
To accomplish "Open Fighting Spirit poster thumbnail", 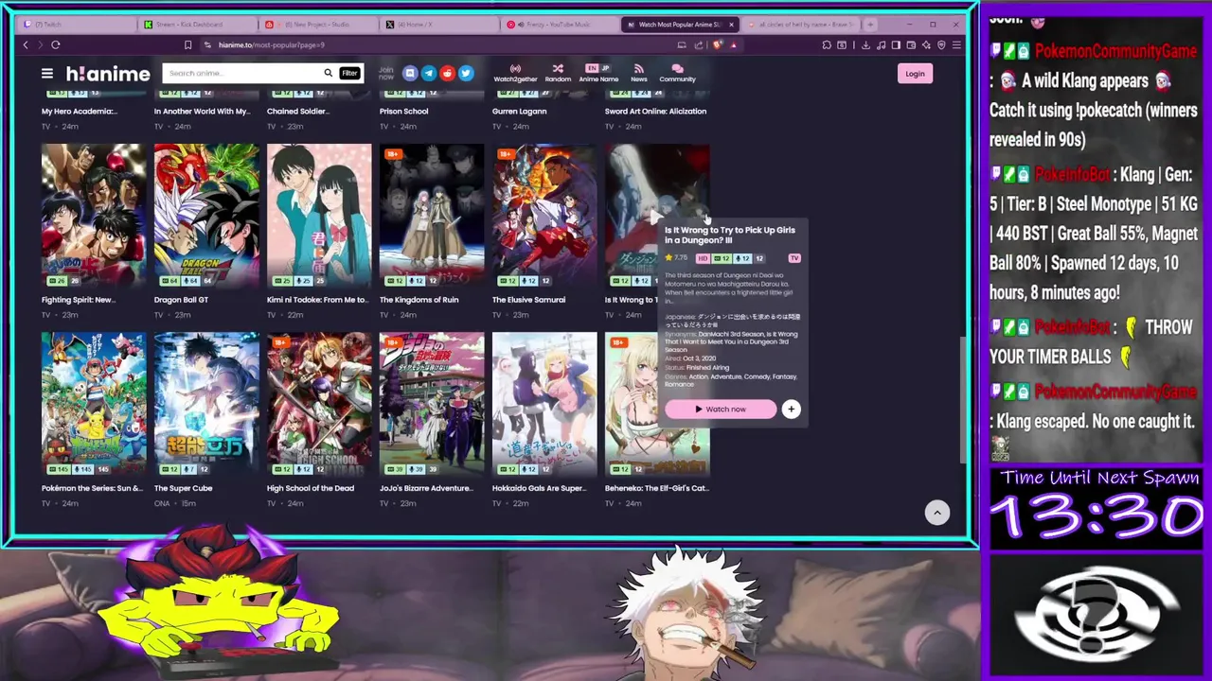I will click(94, 216).
